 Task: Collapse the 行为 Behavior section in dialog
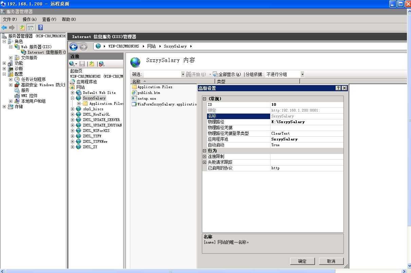[x=205, y=151]
